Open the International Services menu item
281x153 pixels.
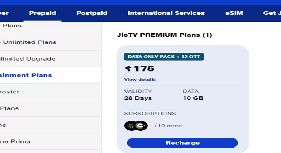166,13
